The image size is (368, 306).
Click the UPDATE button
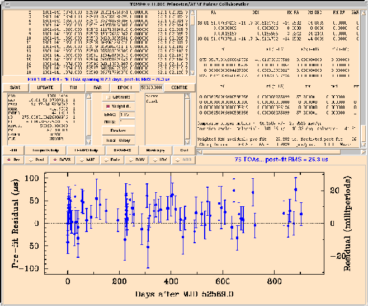click(x=45, y=87)
